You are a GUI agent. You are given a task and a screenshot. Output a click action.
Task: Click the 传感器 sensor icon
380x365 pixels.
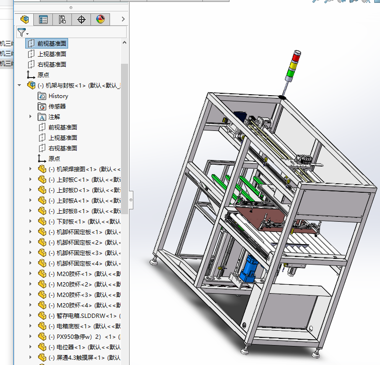pyautogui.click(x=42, y=106)
